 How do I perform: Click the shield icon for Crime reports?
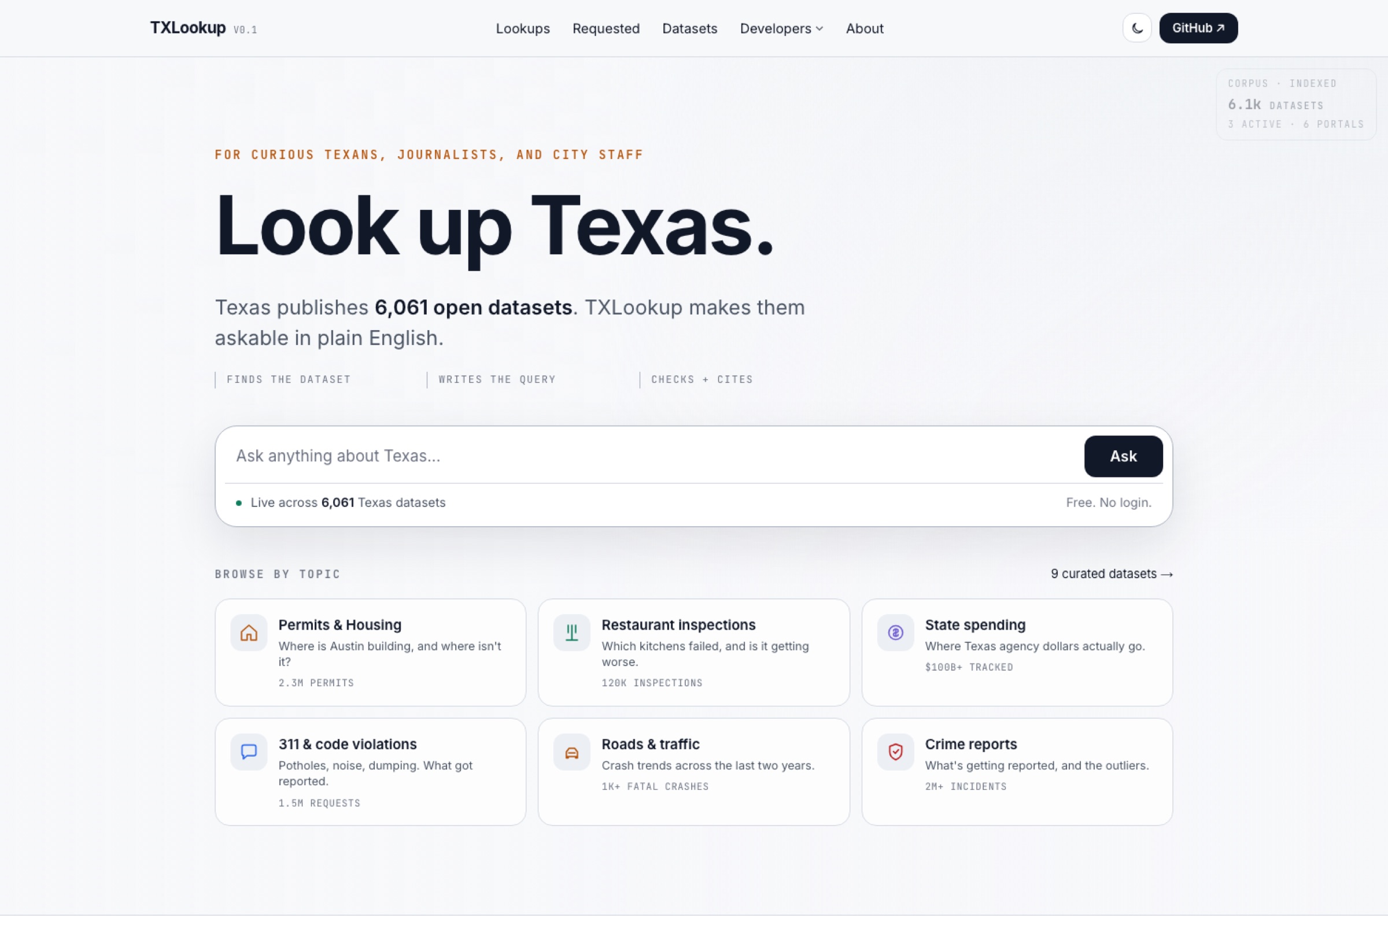[895, 752]
